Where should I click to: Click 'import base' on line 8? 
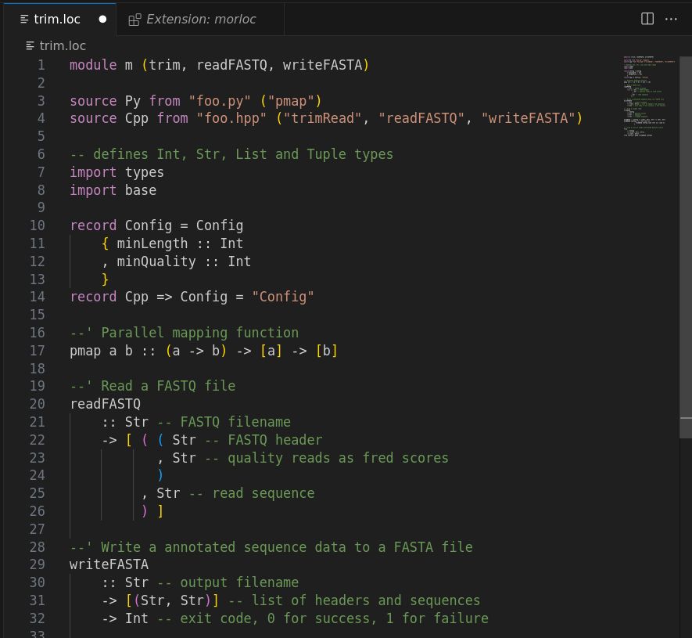tap(113, 190)
